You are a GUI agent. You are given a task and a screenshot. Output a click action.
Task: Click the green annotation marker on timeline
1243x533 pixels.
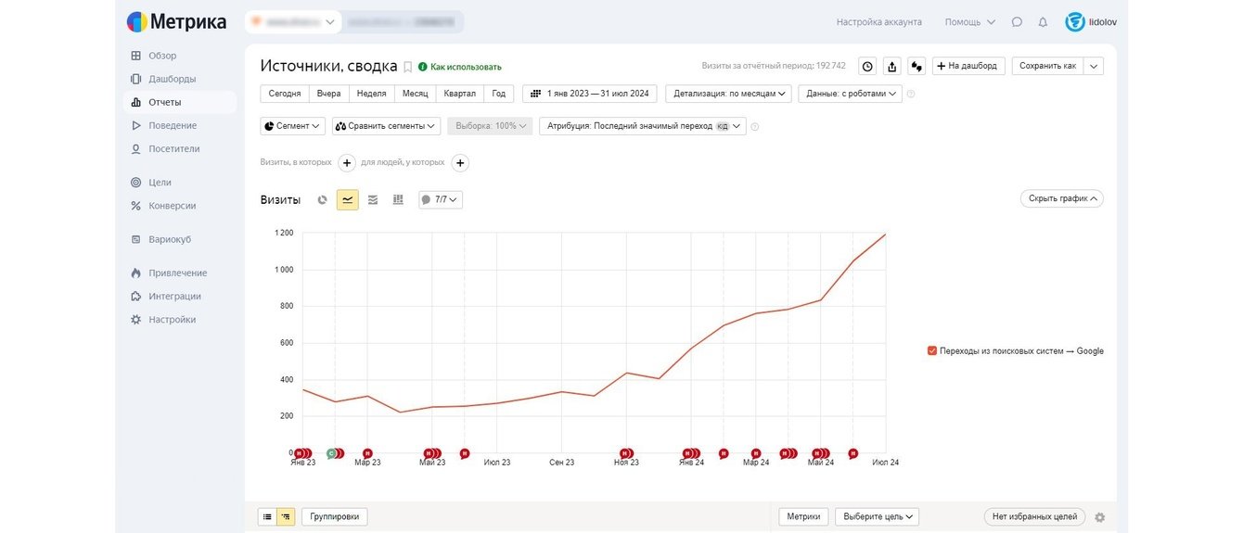pos(331,453)
